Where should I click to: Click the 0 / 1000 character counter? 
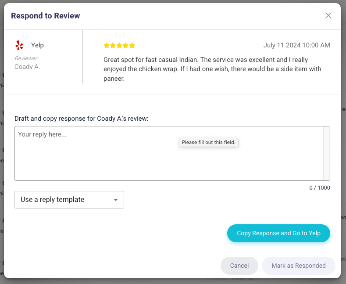tap(320, 188)
